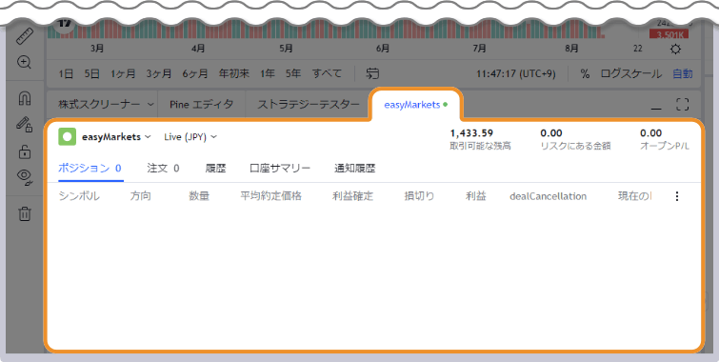Open the Pine エディタ tab
719x362 pixels.
201,105
